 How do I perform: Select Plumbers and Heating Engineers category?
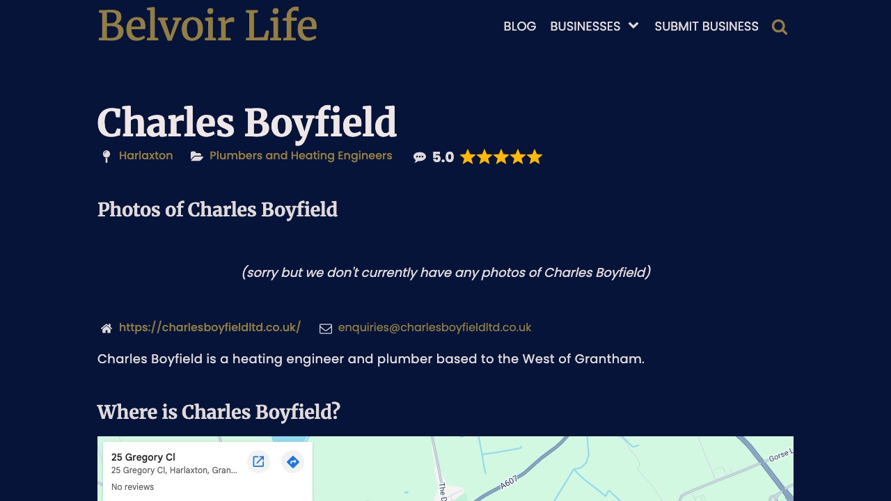(301, 156)
